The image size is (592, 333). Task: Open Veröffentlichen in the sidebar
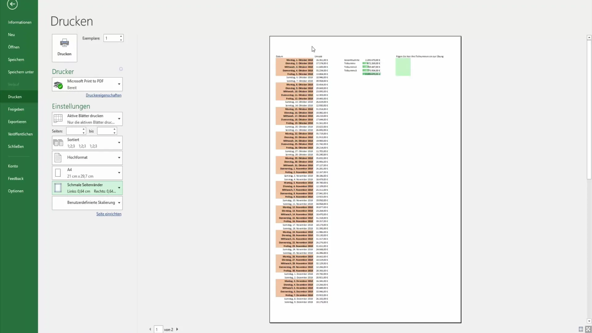tap(19, 134)
